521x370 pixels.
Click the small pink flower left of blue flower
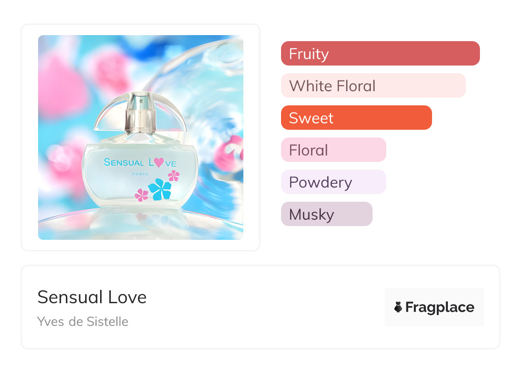[141, 195]
